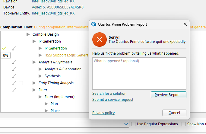
Task: Expand the top-level IP Generation arrow
Action: [34, 41]
